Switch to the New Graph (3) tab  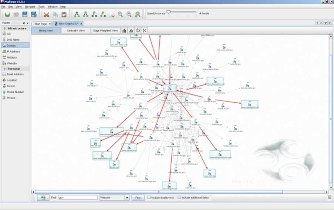pyautogui.click(x=68, y=24)
